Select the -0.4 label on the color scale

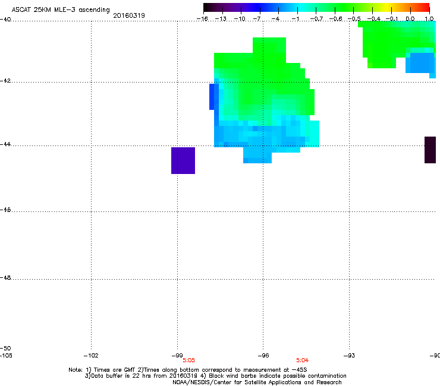[x=374, y=19]
